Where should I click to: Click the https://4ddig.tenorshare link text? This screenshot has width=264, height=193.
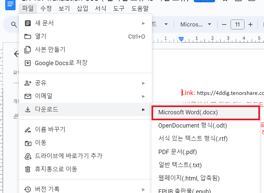(x=230, y=93)
